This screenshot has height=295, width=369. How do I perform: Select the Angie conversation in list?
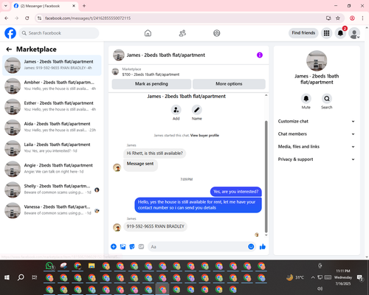52,169
